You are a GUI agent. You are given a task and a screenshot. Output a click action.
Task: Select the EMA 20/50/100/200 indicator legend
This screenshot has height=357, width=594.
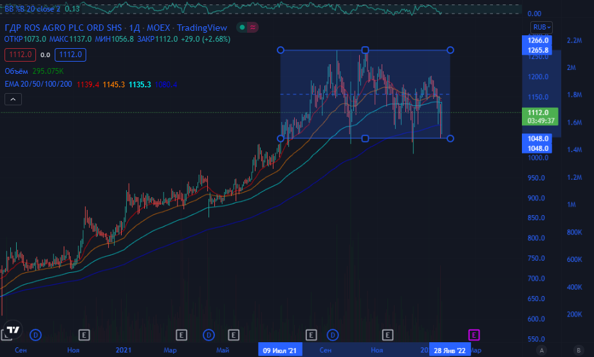coord(38,84)
